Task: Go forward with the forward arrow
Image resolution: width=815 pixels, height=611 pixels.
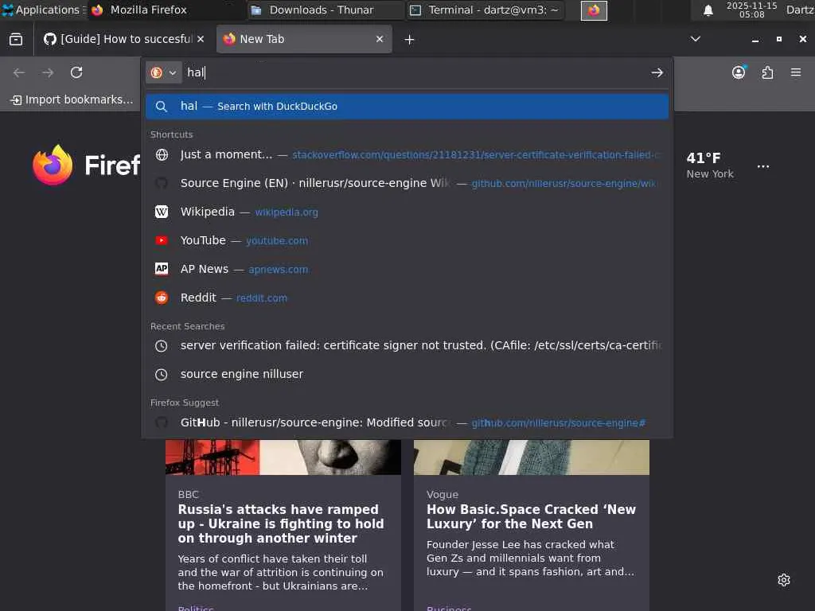Action: 48,72
